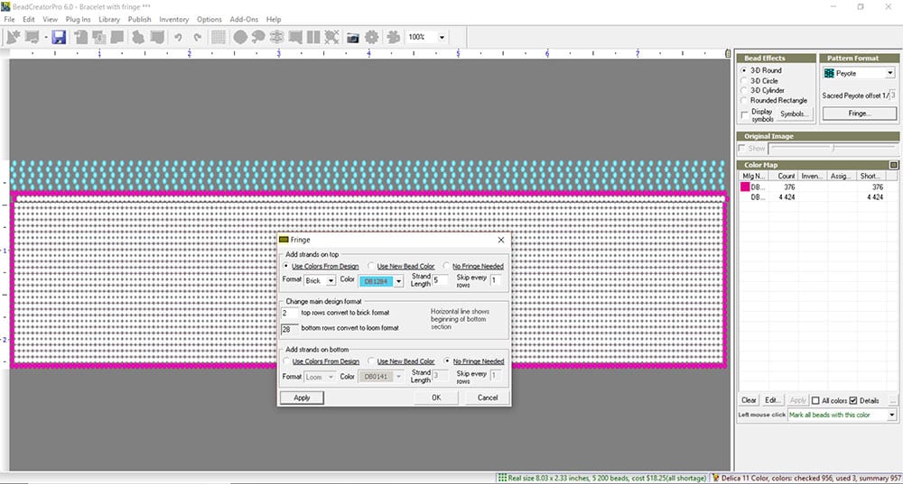Click the new pattern starburst toolbar icon
The height and width of the screenshot is (484, 903).
(14, 37)
